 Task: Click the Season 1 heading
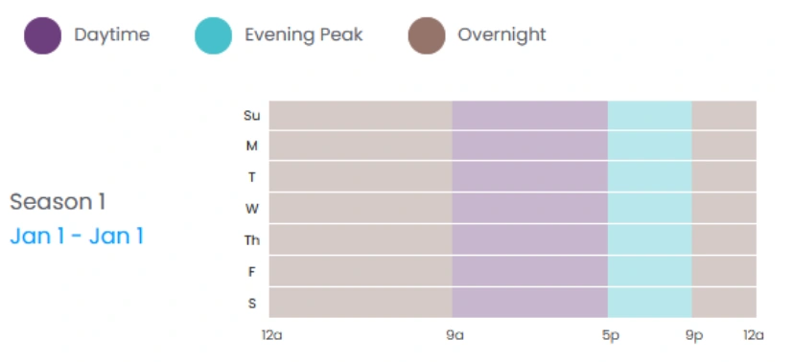[58, 201]
